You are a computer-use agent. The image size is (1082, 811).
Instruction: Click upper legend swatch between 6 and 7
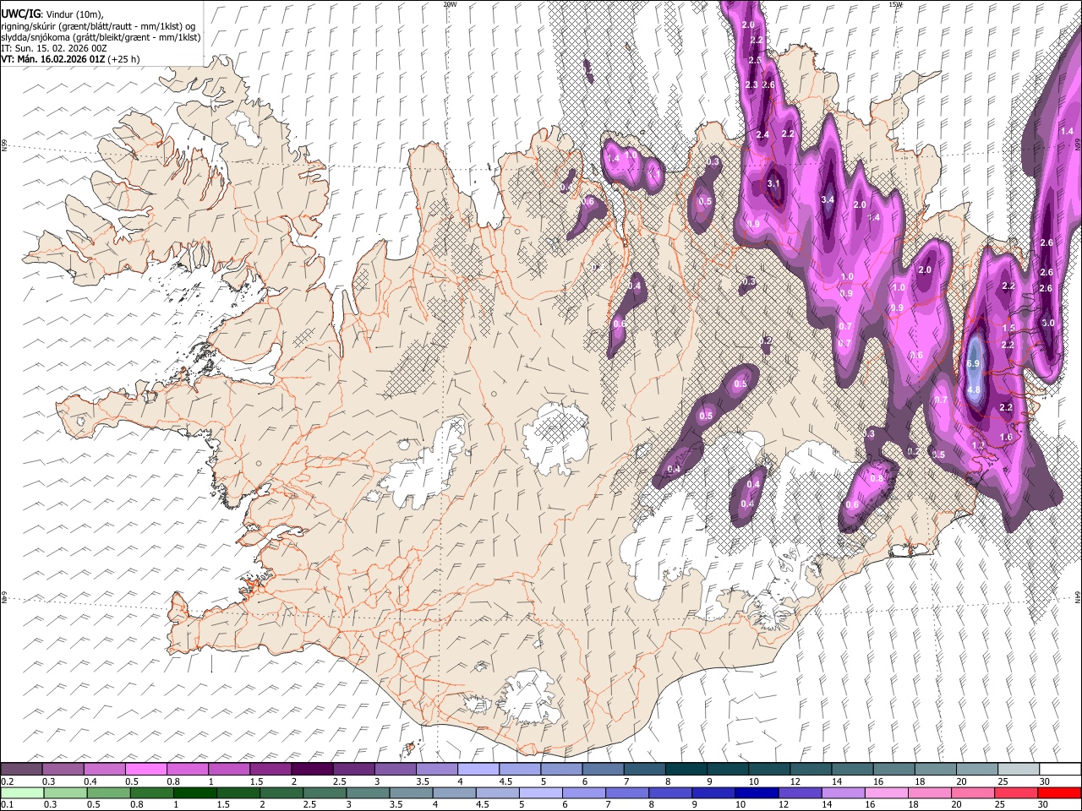pyautogui.click(x=603, y=769)
